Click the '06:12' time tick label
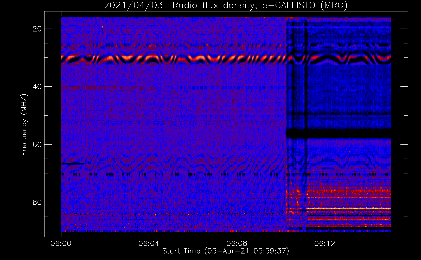 coord(325,244)
